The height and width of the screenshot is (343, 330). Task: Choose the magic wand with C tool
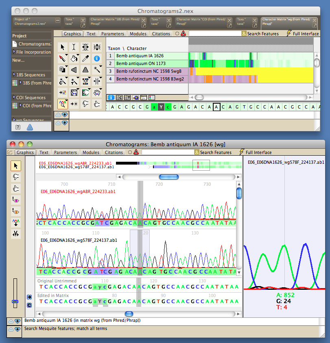62,81
